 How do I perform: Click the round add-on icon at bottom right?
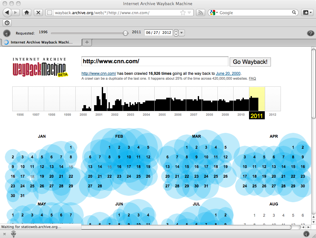click(306, 234)
